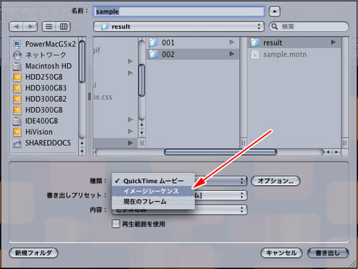Select the result folder in last column

click(x=294, y=42)
